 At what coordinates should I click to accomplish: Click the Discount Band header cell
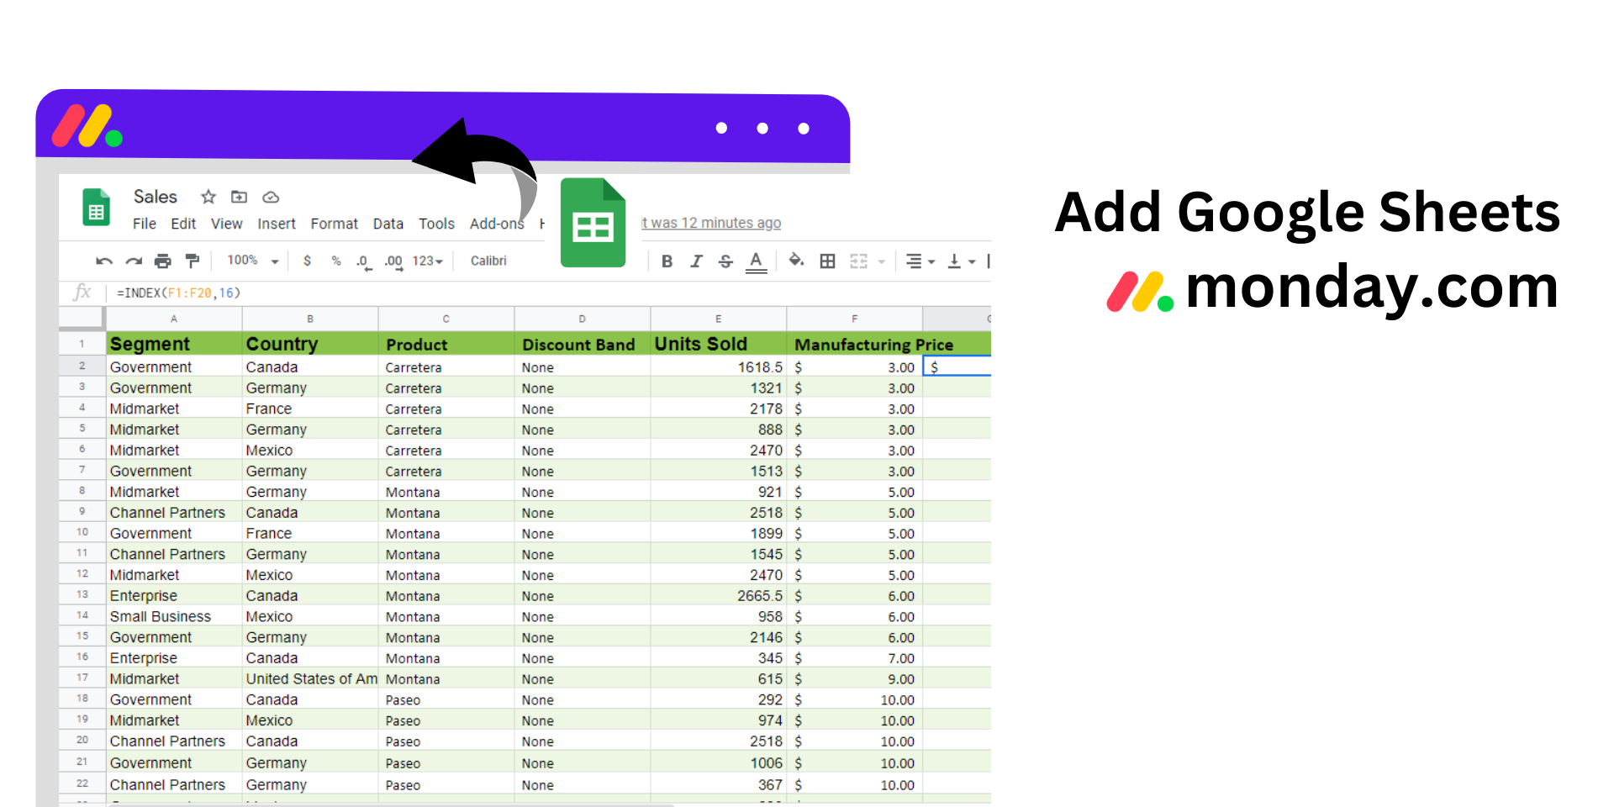click(583, 344)
